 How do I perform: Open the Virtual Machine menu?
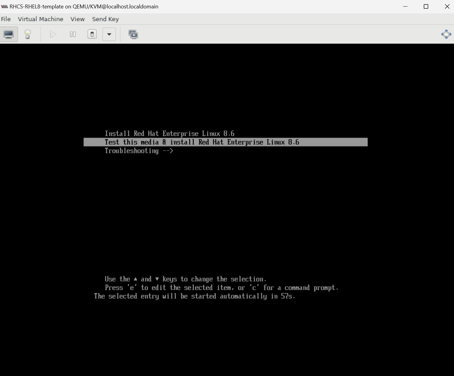(x=40, y=19)
